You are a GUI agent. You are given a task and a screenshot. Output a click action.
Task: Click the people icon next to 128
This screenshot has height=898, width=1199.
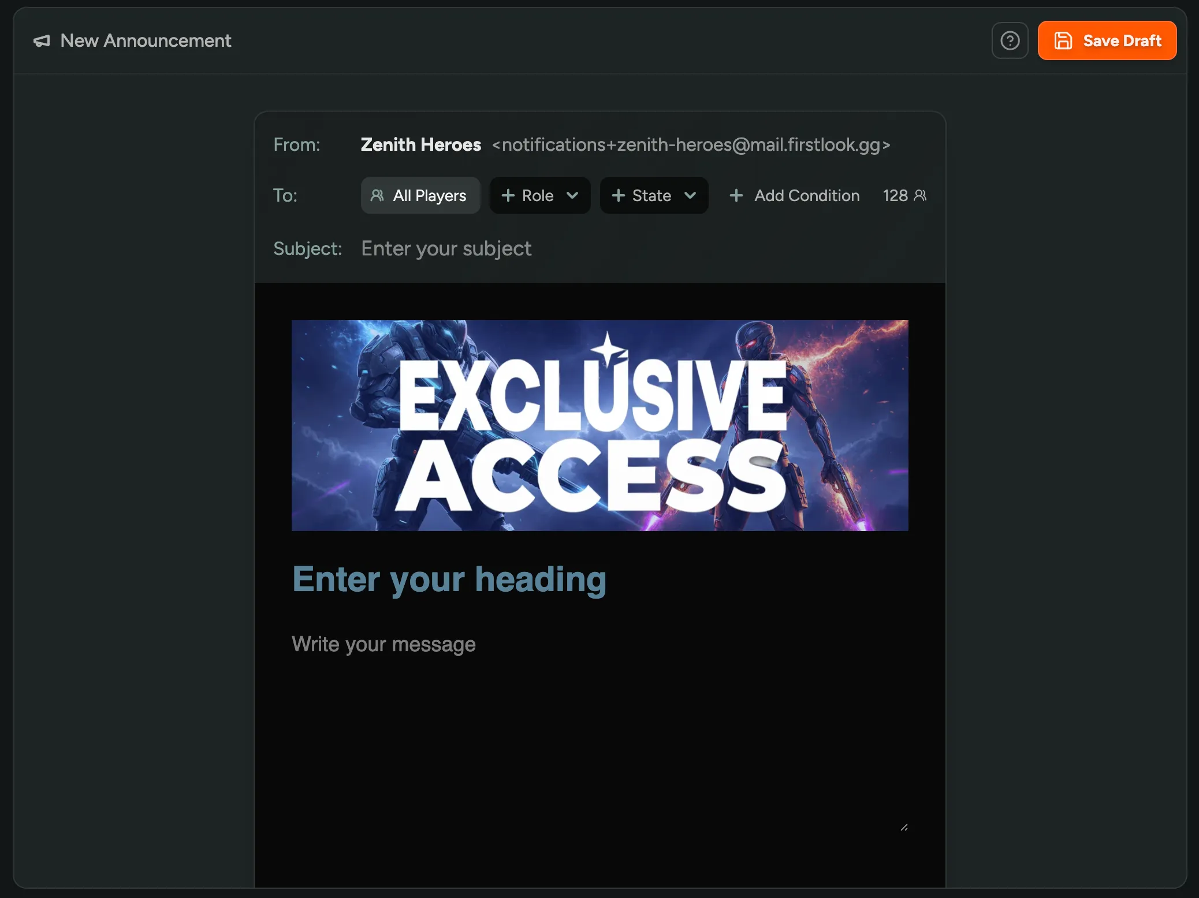[921, 195]
